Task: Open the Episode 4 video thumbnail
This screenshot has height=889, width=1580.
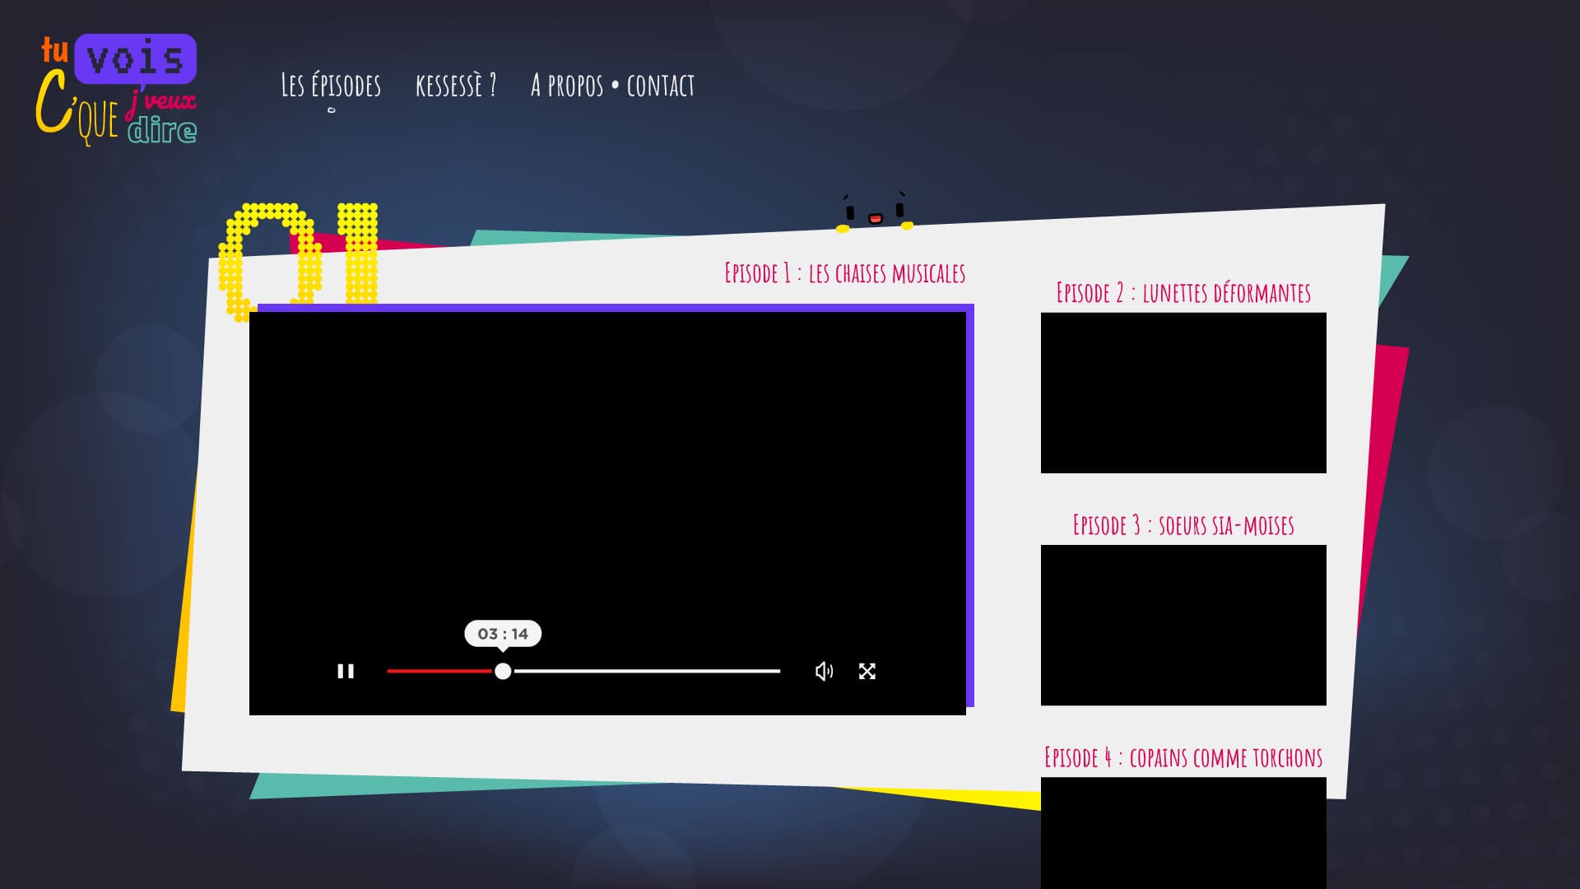Action: pyautogui.click(x=1183, y=831)
